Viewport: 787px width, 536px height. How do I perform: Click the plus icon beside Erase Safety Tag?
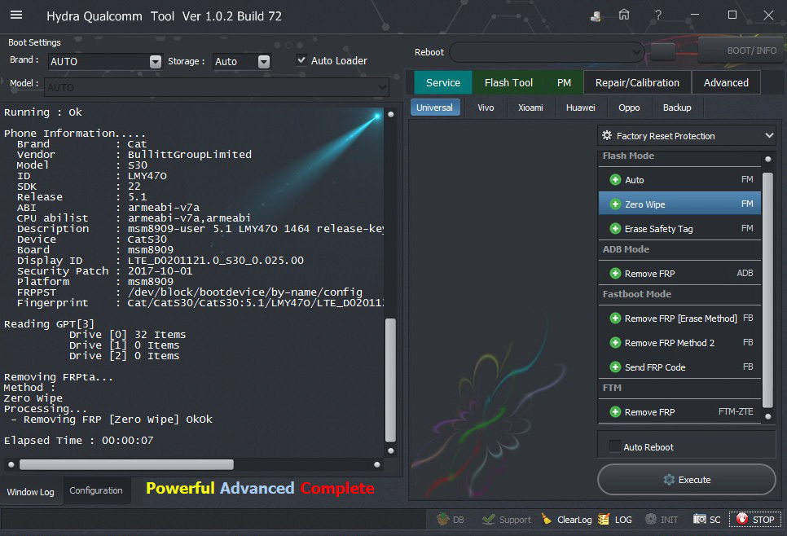point(615,229)
